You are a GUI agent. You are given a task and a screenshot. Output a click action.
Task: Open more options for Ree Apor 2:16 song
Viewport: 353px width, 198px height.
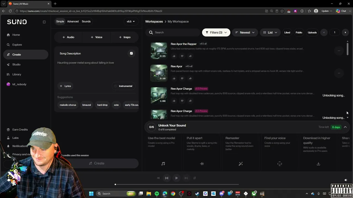tap(339, 73)
